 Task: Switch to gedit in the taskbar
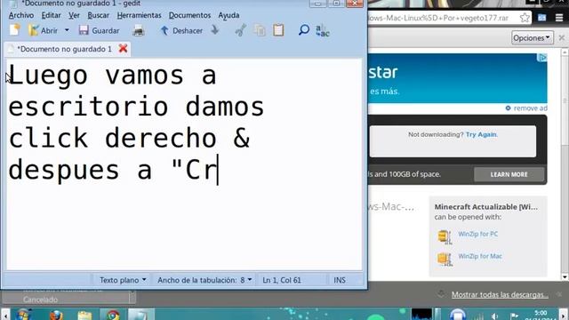(141, 315)
